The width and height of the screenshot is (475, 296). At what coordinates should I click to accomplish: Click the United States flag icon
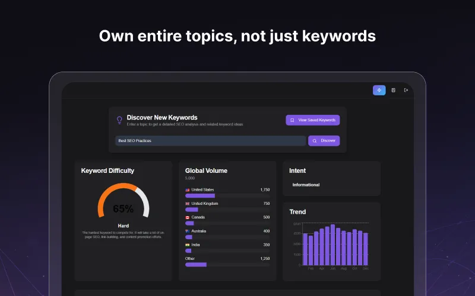[x=188, y=189]
